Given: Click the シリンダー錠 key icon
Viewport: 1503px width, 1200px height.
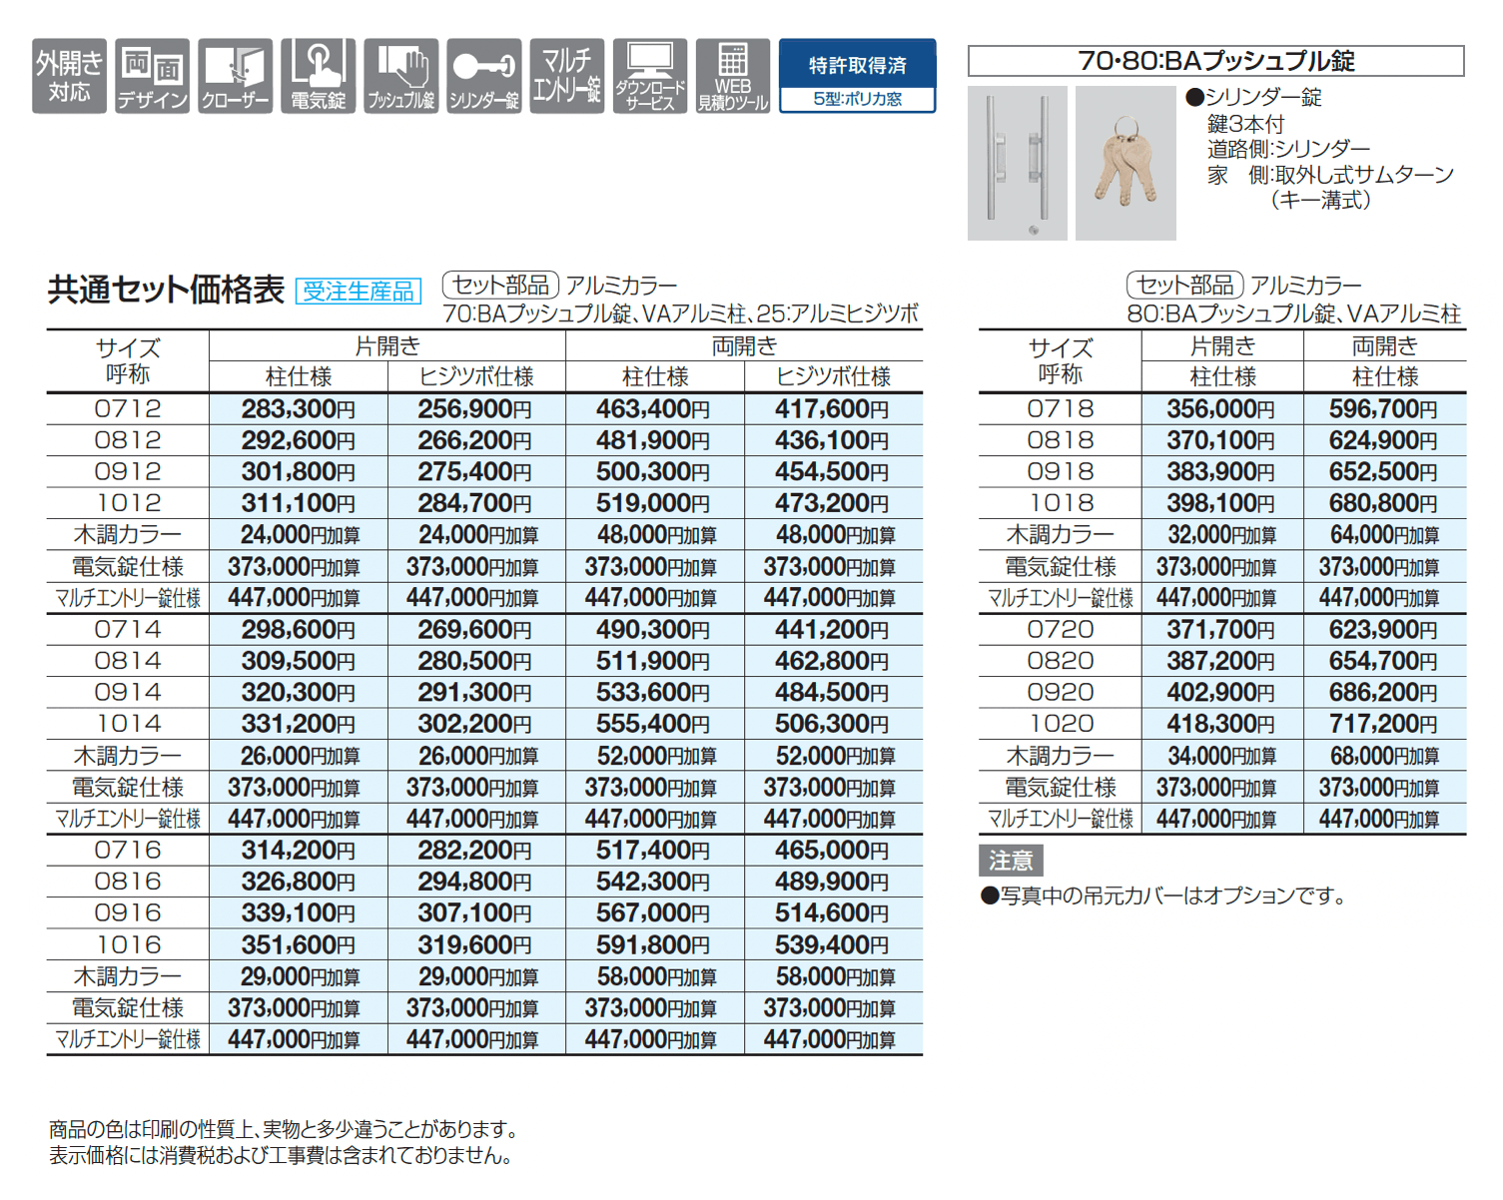Looking at the screenshot, I should coord(482,75).
